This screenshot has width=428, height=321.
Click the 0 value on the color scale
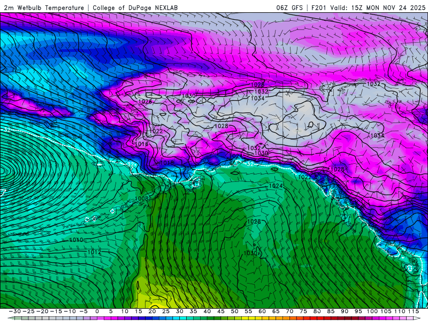click(97, 311)
